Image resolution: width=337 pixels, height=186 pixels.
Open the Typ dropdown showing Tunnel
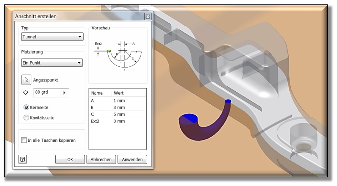click(51, 36)
